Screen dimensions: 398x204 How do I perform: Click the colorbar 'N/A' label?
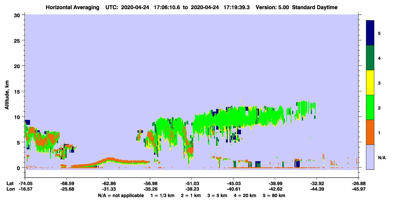pyautogui.click(x=381, y=158)
